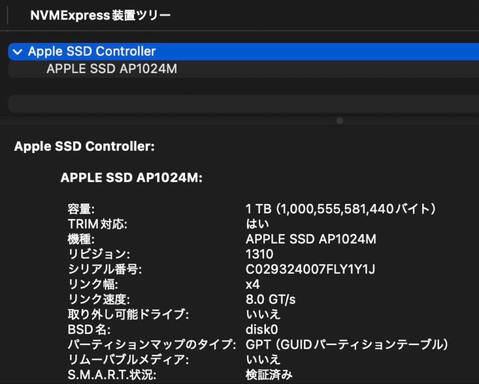Click the 機種 value APPLE SSD AP1024M
The image size is (479, 384).
[311, 239]
